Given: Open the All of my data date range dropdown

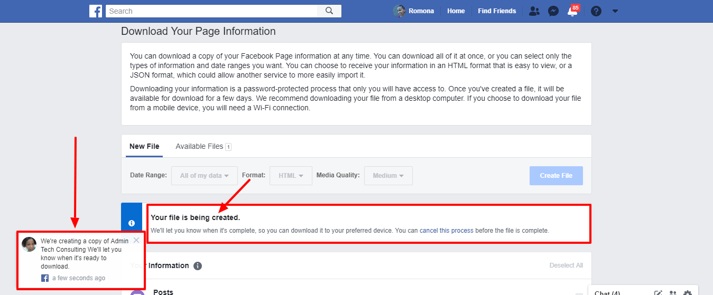Looking at the screenshot, I should (205, 176).
